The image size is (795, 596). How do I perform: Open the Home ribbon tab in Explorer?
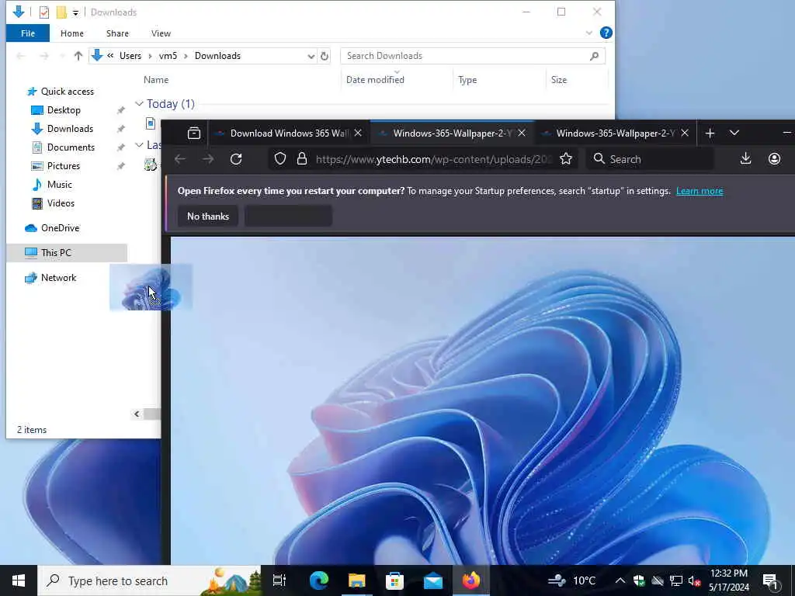[72, 33]
